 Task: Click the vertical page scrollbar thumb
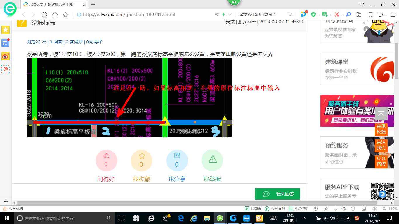tap(397, 60)
